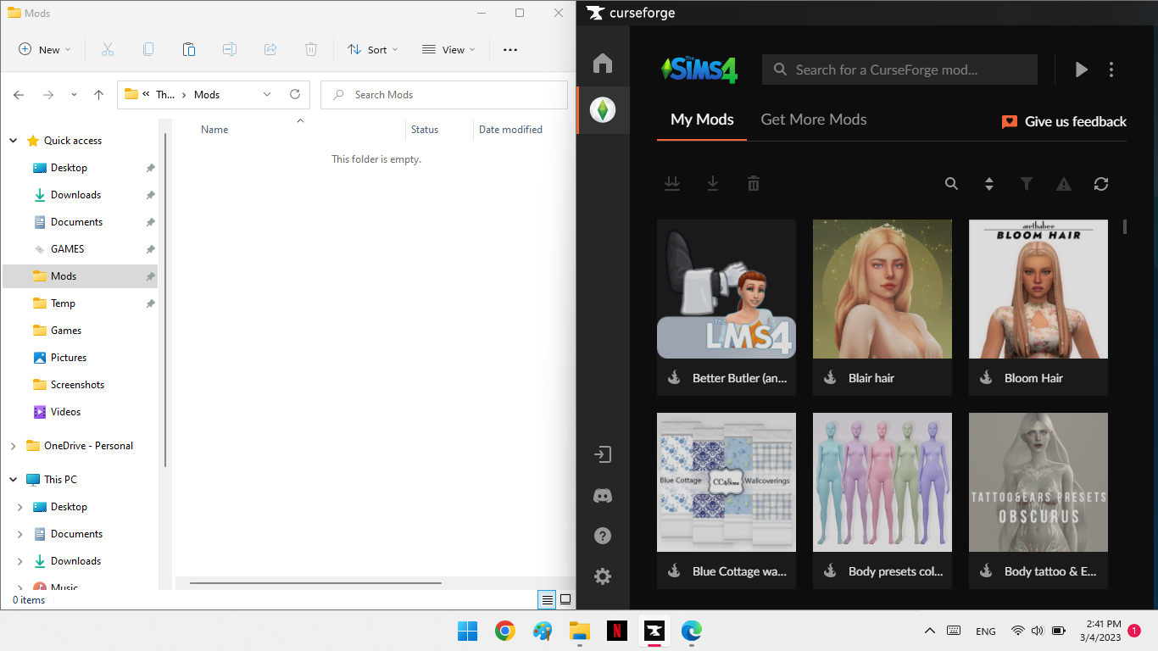Switch to the Get More Mods tab

[813, 120]
